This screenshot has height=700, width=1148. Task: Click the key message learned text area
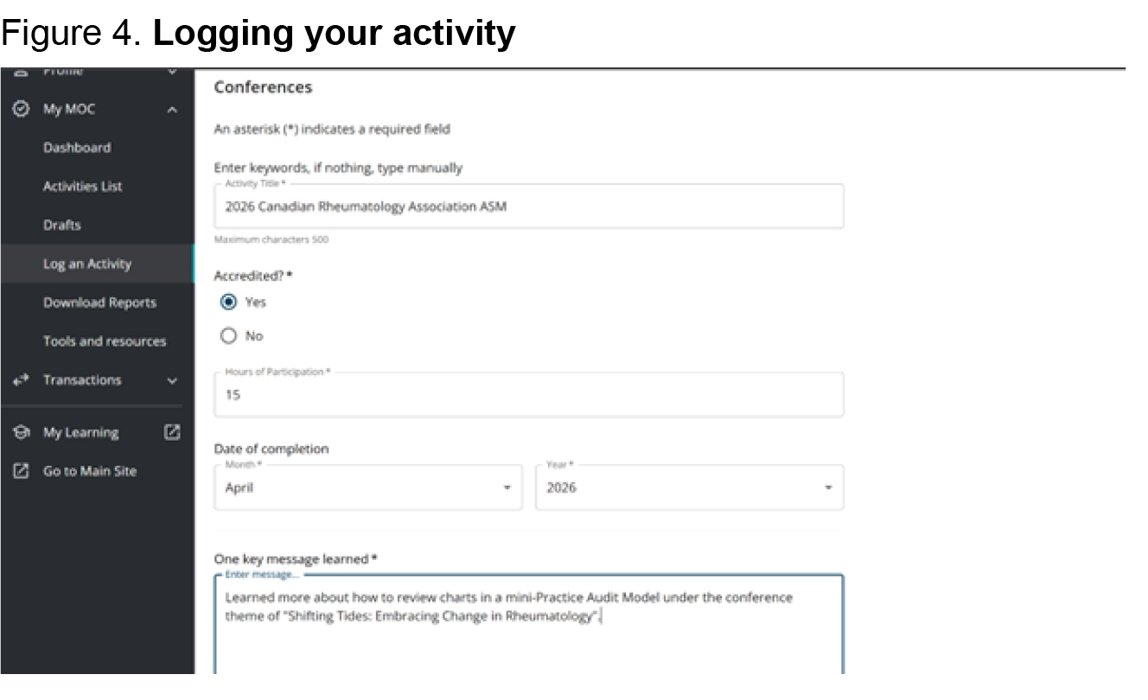[529, 625]
